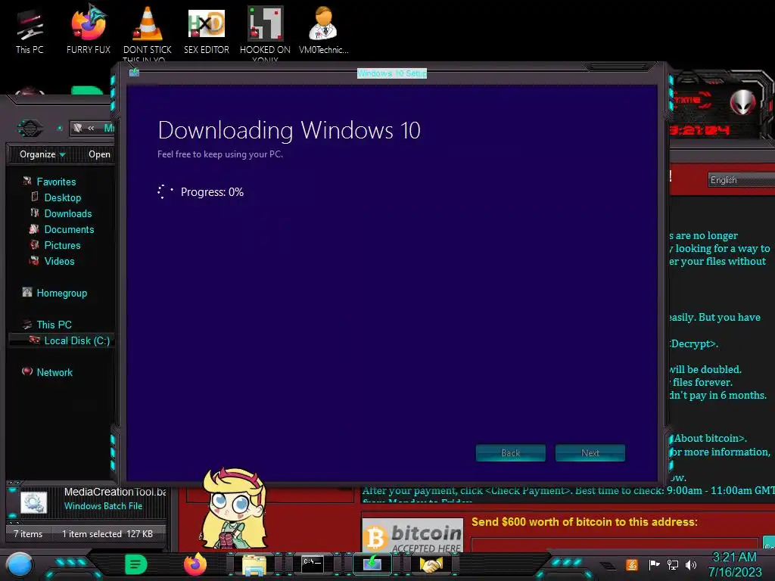
Task: Click bitcoin address field in ransomware window
Action: (615, 545)
